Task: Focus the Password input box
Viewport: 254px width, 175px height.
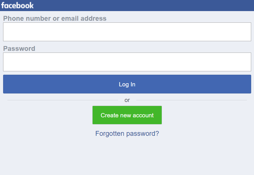Action: [127, 62]
